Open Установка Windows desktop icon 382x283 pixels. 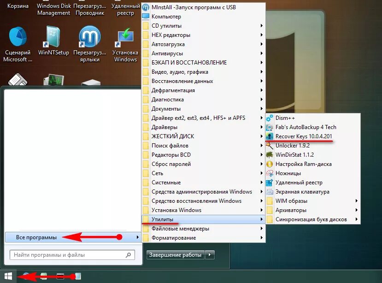[125, 36]
